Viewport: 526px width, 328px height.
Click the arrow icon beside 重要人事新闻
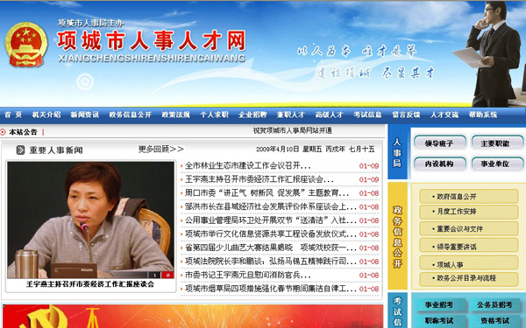tap(20, 150)
